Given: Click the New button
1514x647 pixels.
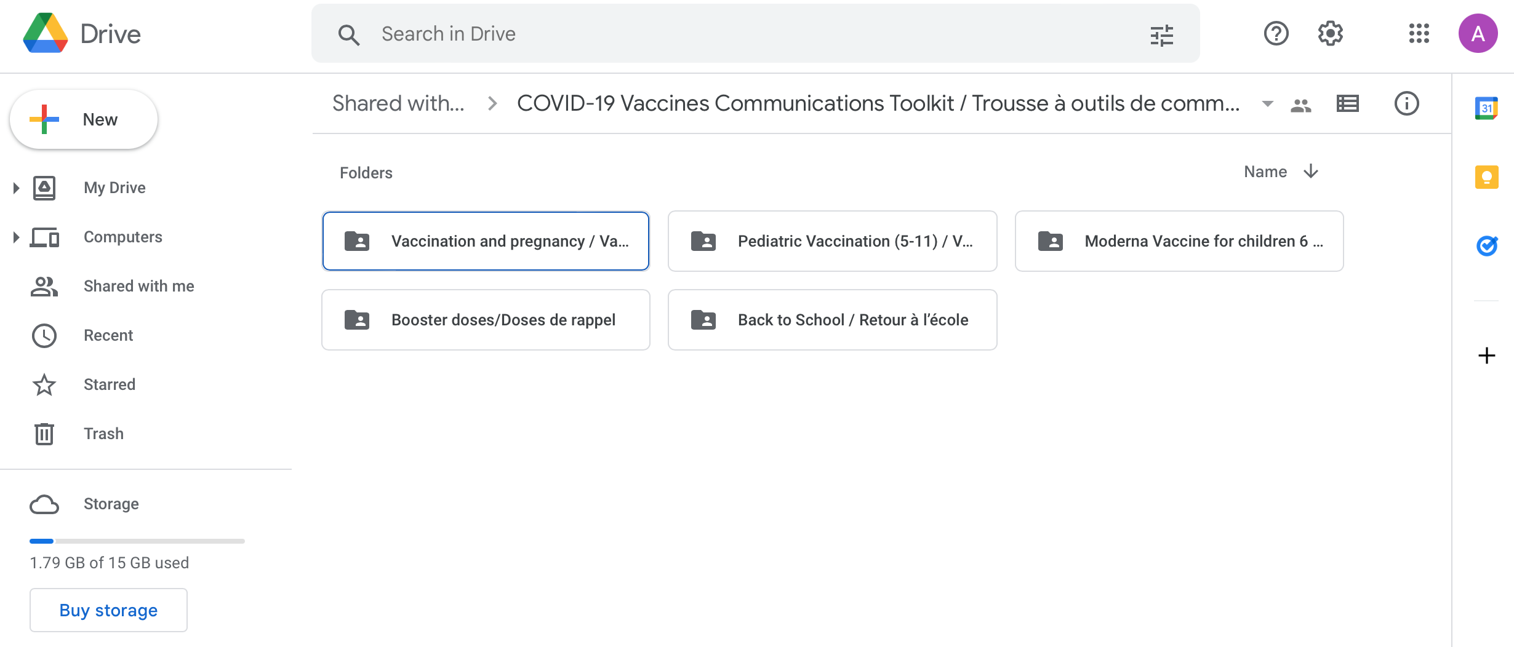Looking at the screenshot, I should click(x=84, y=119).
